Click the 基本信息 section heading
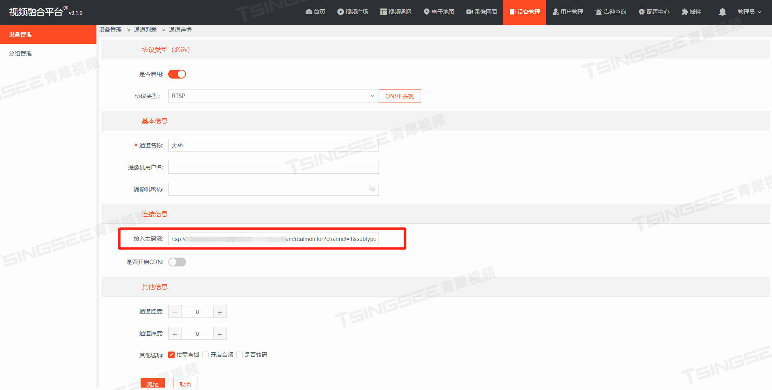The image size is (772, 390). pos(154,121)
